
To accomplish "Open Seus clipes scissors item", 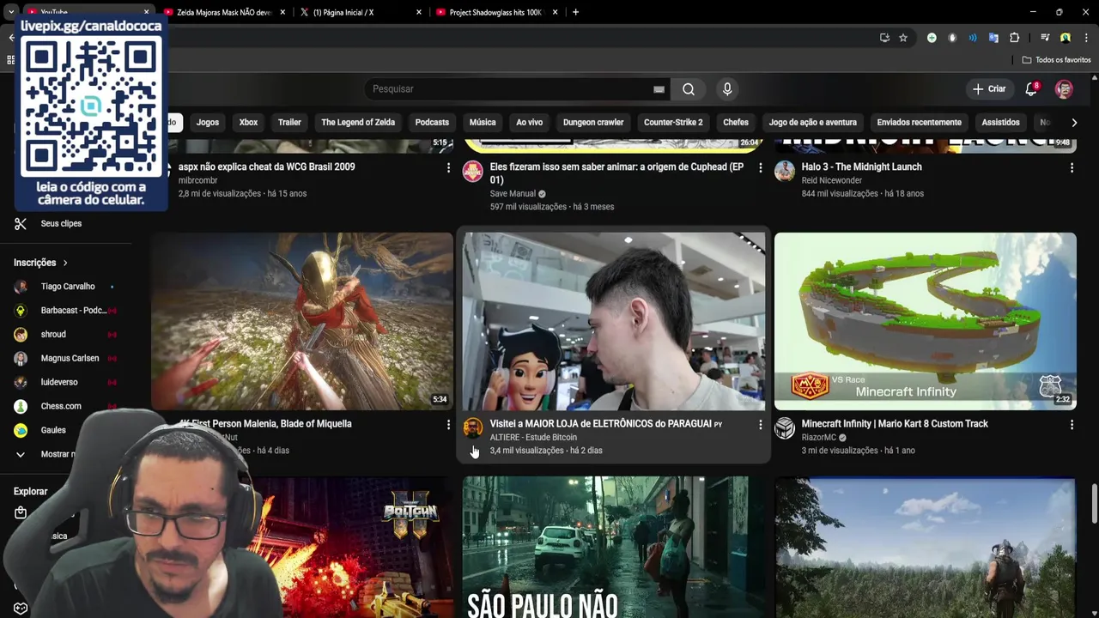I will pos(48,223).
